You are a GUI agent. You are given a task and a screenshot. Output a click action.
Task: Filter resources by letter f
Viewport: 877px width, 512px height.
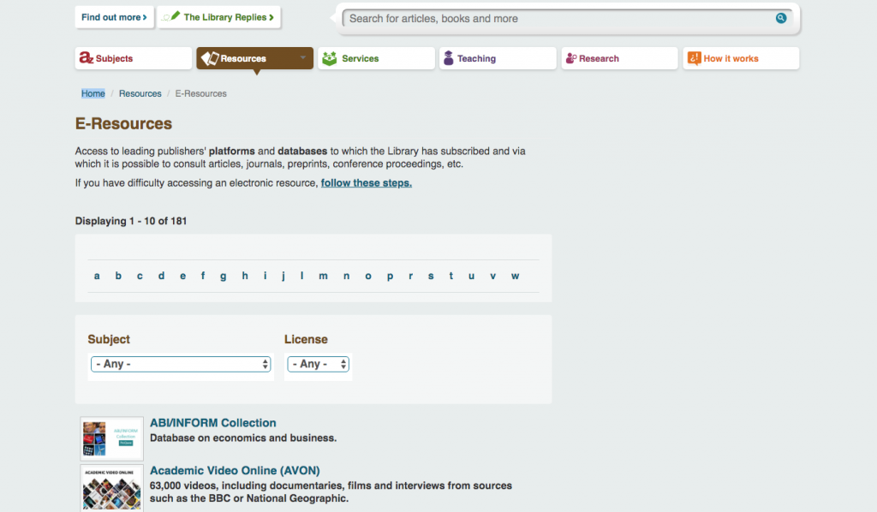[203, 276]
